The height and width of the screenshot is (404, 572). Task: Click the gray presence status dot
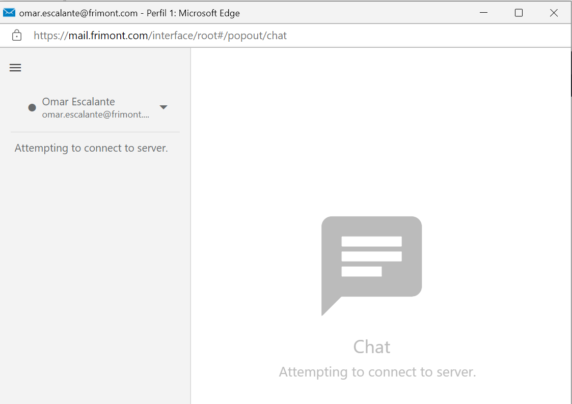tap(32, 107)
